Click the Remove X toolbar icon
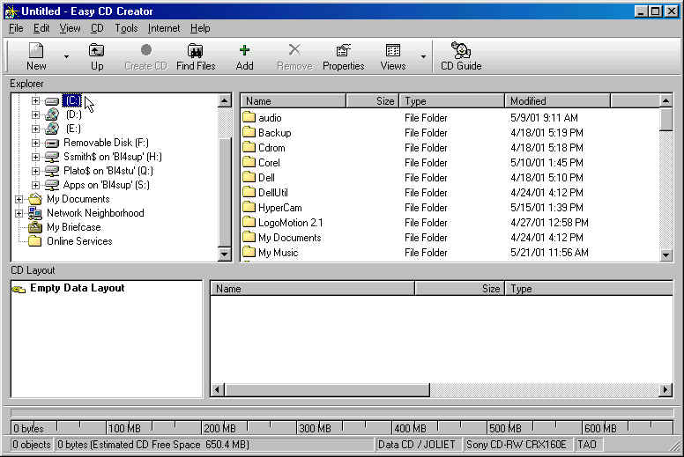This screenshot has width=684, height=457. pyautogui.click(x=294, y=56)
